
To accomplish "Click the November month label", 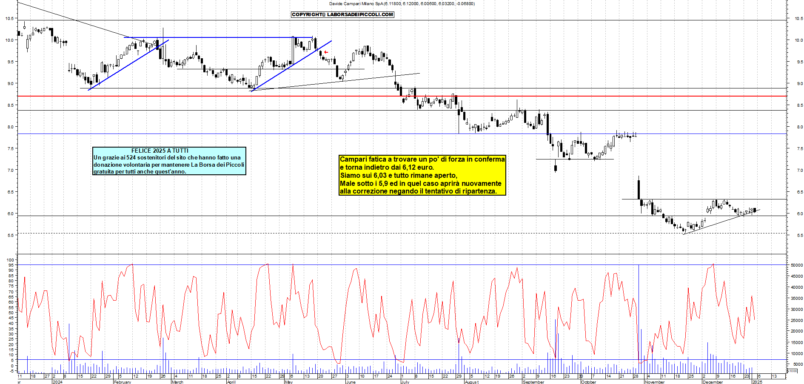I will pyautogui.click(x=655, y=382).
